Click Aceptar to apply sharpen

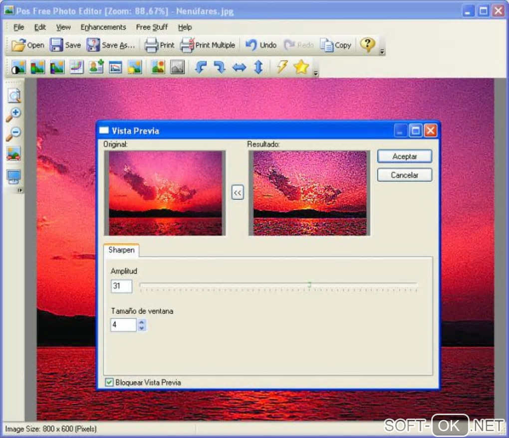click(x=405, y=156)
